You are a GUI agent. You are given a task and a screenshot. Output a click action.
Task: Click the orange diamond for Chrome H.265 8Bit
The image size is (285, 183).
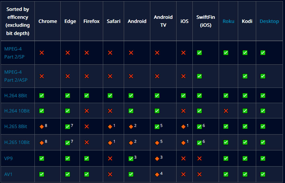tap(42, 127)
